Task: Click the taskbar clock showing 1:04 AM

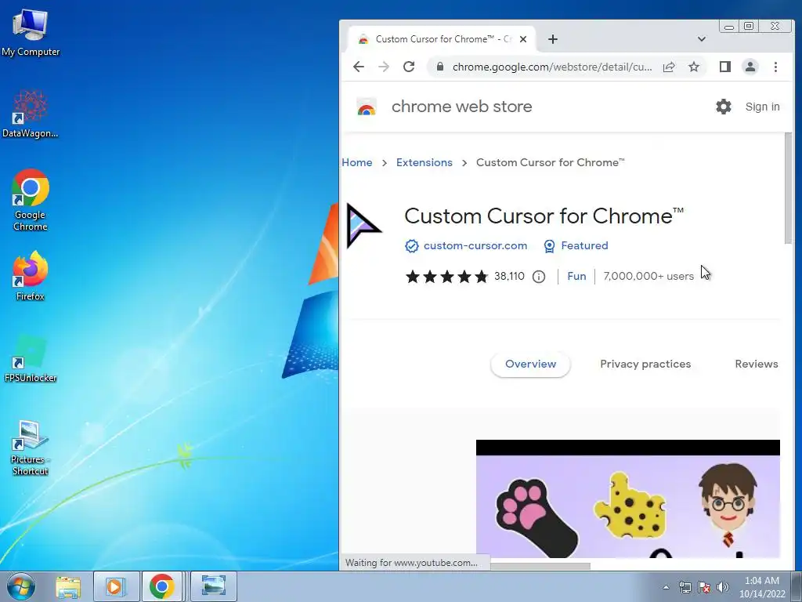Action: click(x=761, y=587)
